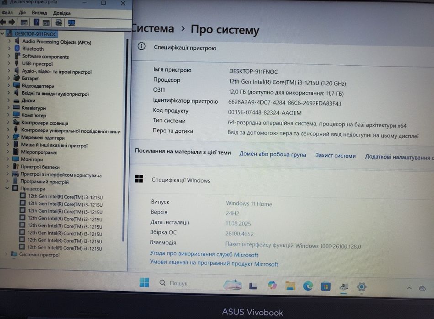This screenshot has height=319, width=434.
Task: Click the Монітори category icon
Action: (x=16, y=159)
